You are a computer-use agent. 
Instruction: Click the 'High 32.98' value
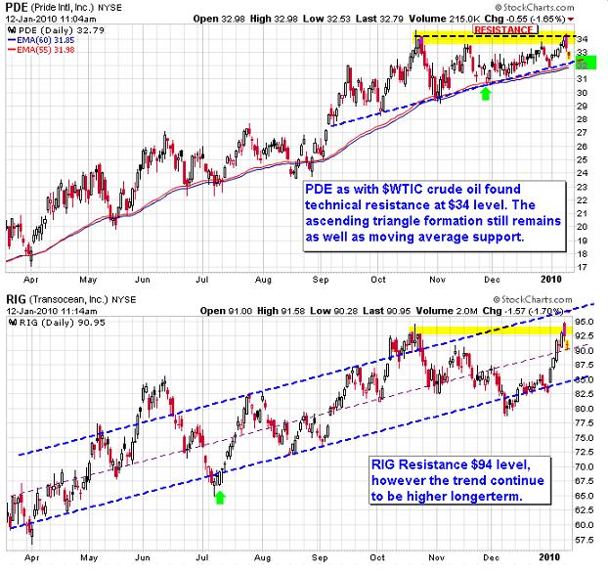pyautogui.click(x=274, y=19)
